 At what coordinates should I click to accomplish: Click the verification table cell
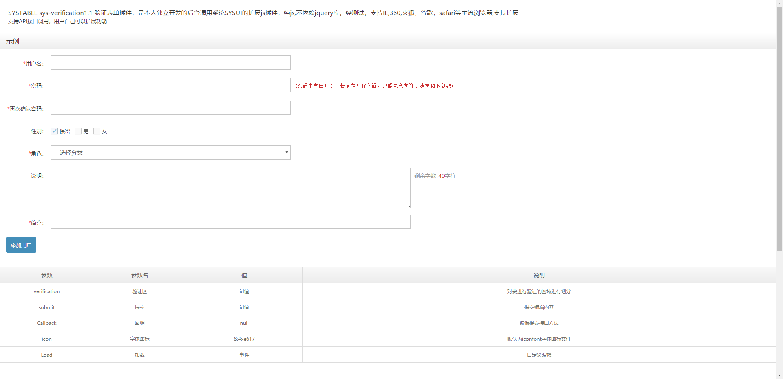pos(46,291)
